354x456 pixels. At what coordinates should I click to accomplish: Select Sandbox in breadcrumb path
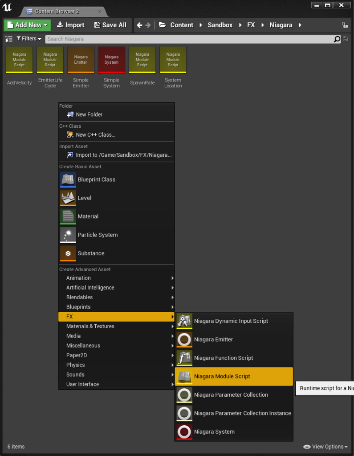tap(220, 25)
